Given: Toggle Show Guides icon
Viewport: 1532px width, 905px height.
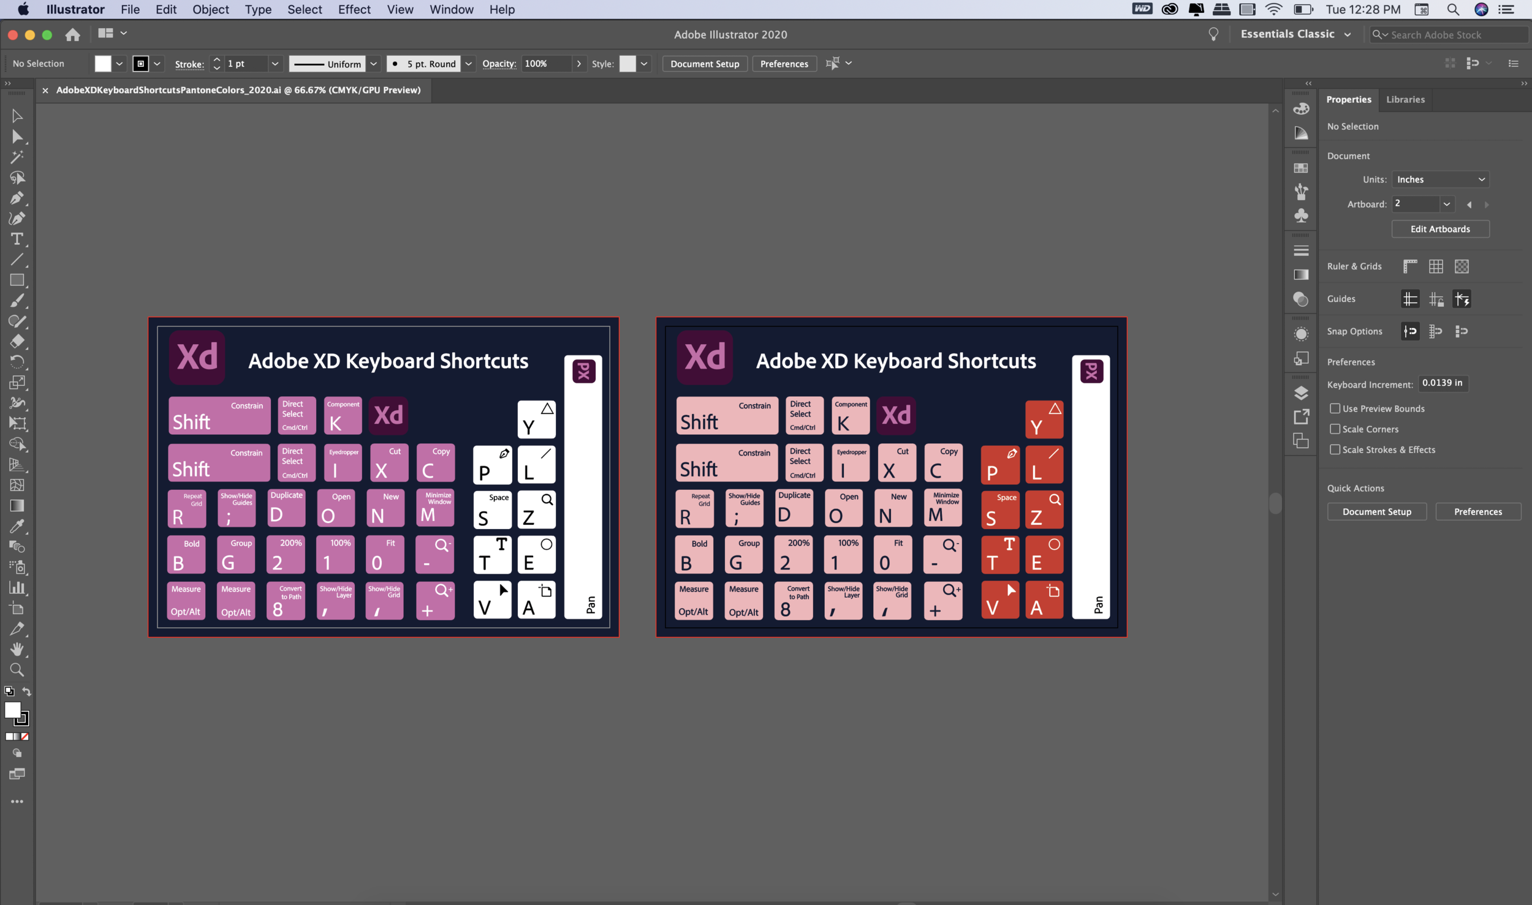Looking at the screenshot, I should (1410, 299).
